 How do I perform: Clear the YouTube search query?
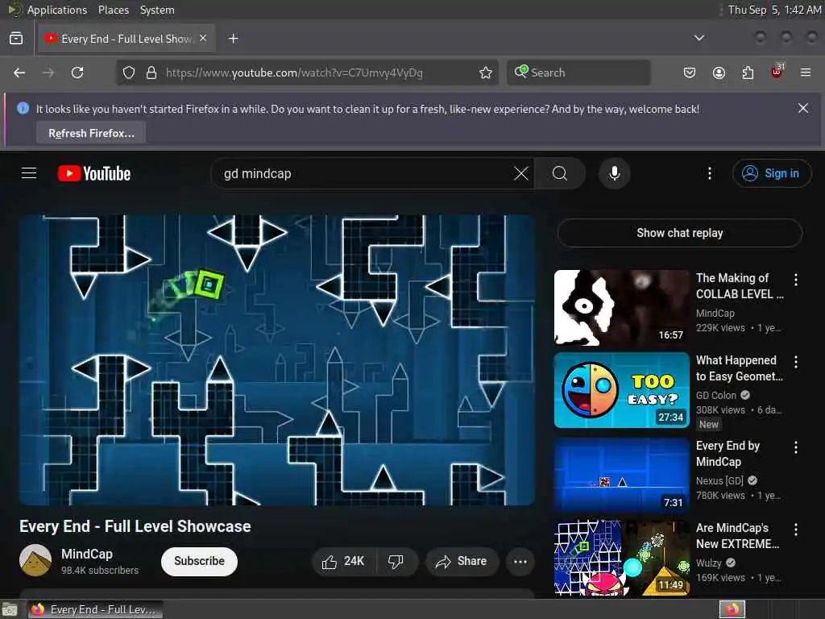tap(521, 173)
